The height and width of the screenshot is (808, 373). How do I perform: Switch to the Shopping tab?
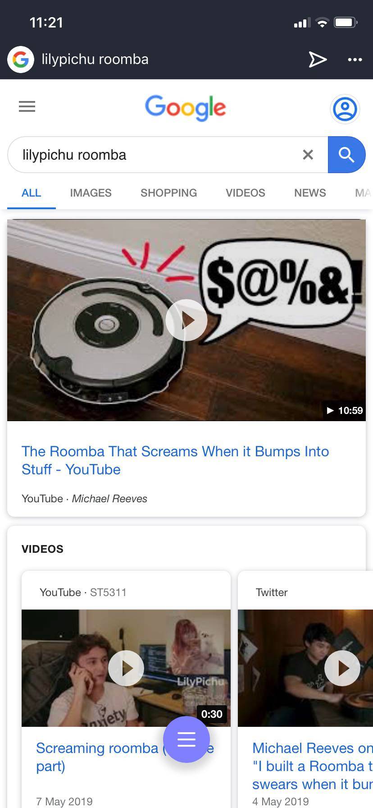pos(169,193)
